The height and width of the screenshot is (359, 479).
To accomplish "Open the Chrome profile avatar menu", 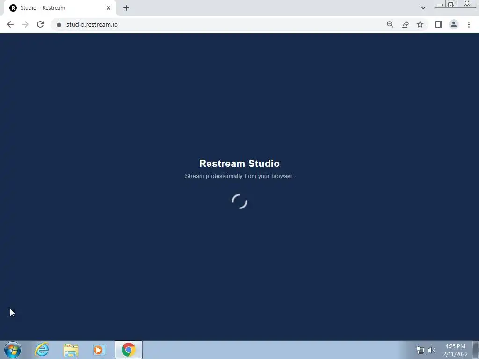I will point(454,24).
